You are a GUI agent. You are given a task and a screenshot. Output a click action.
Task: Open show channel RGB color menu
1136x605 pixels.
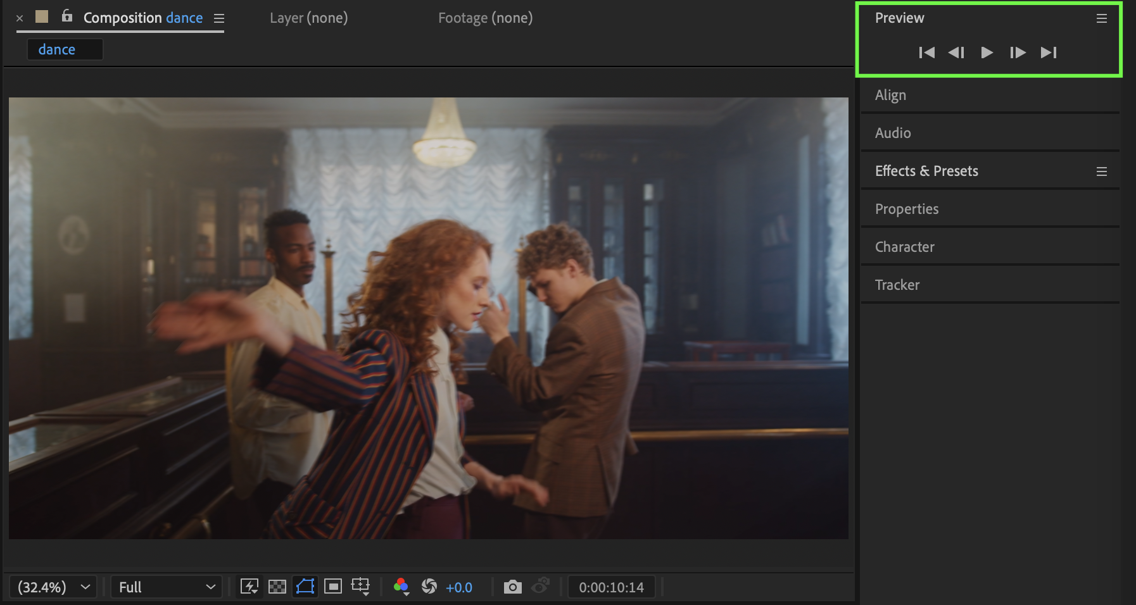[401, 587]
